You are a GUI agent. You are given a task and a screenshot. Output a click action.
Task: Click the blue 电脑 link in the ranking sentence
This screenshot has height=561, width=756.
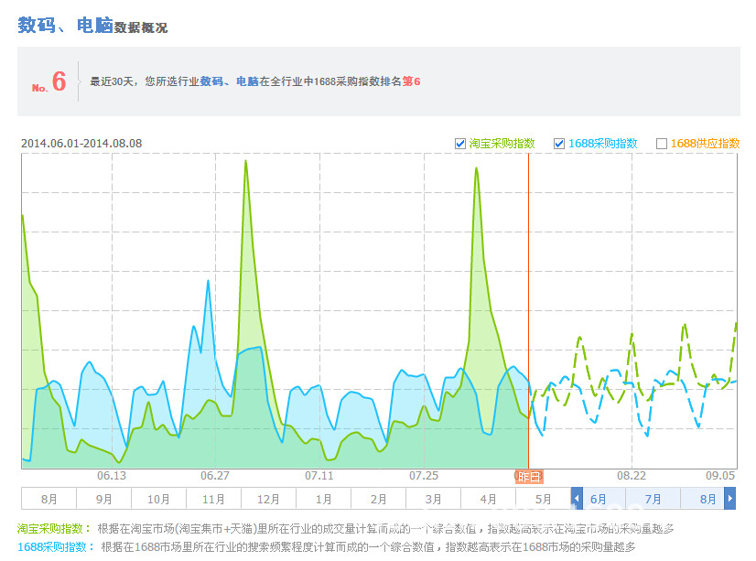[247, 81]
